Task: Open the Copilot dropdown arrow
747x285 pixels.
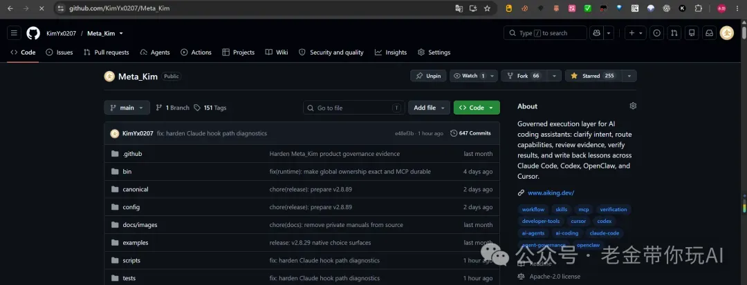Action: pyautogui.click(x=609, y=33)
